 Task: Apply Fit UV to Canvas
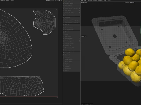click(71, 27)
